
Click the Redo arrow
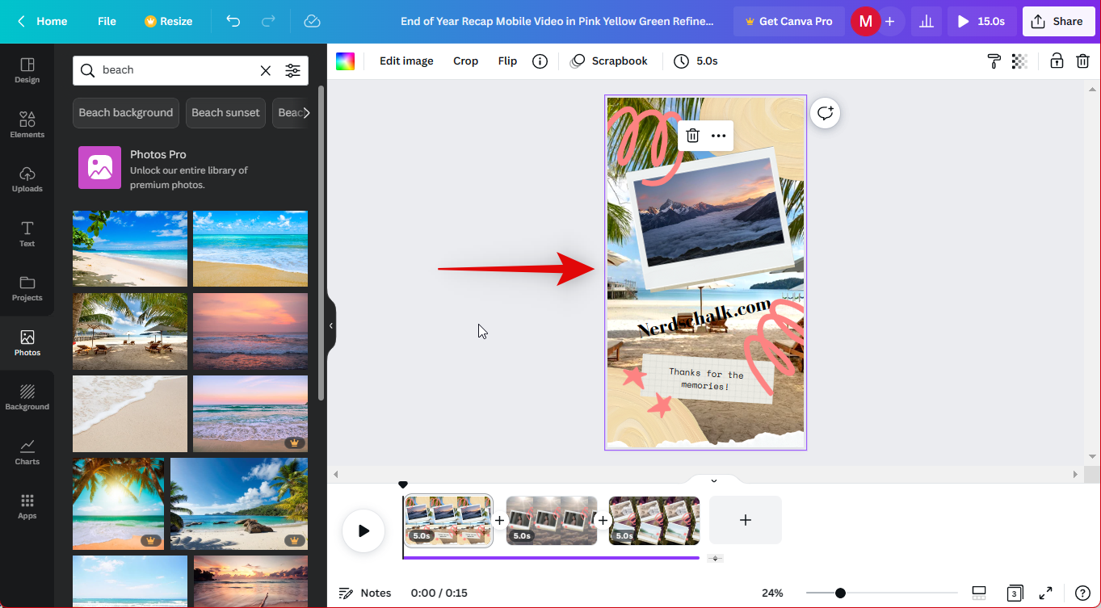[269, 21]
